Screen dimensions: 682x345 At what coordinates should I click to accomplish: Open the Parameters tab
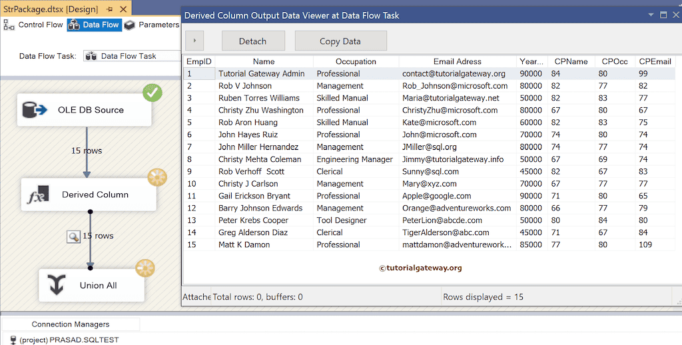click(x=152, y=25)
